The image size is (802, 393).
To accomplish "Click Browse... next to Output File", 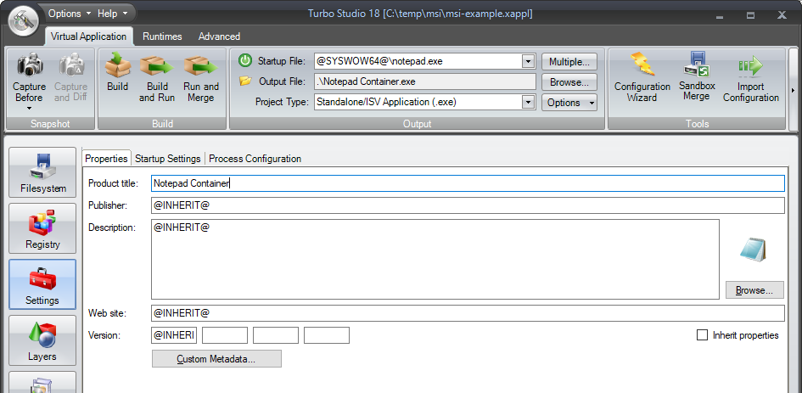I will pos(569,81).
